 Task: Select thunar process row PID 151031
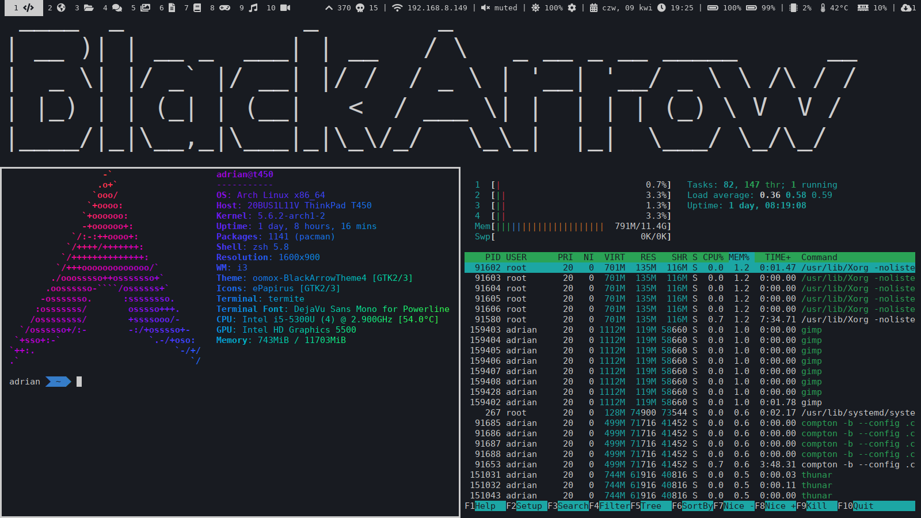[690, 475]
